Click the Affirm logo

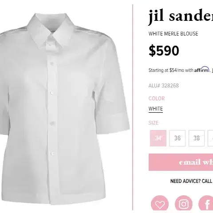[x=202, y=69]
